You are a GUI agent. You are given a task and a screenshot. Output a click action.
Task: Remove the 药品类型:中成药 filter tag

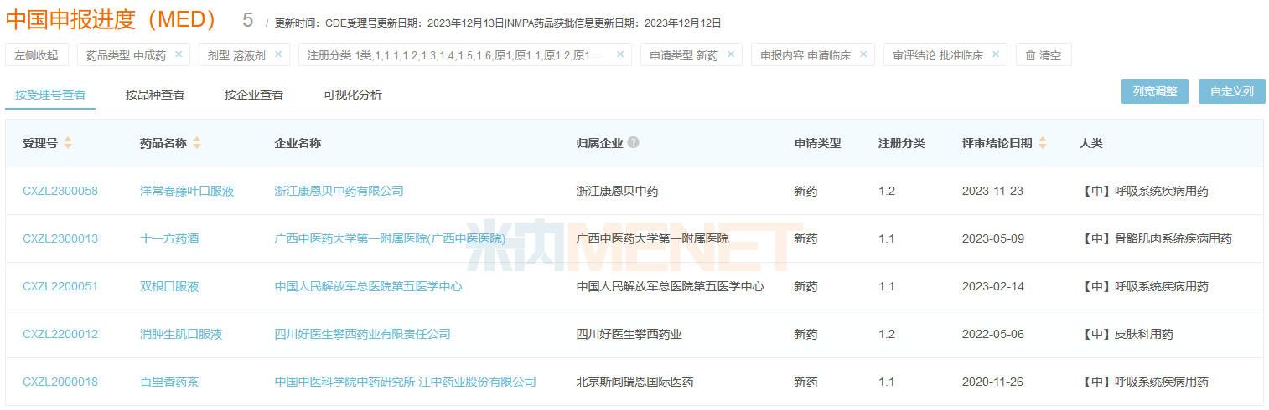(x=178, y=54)
